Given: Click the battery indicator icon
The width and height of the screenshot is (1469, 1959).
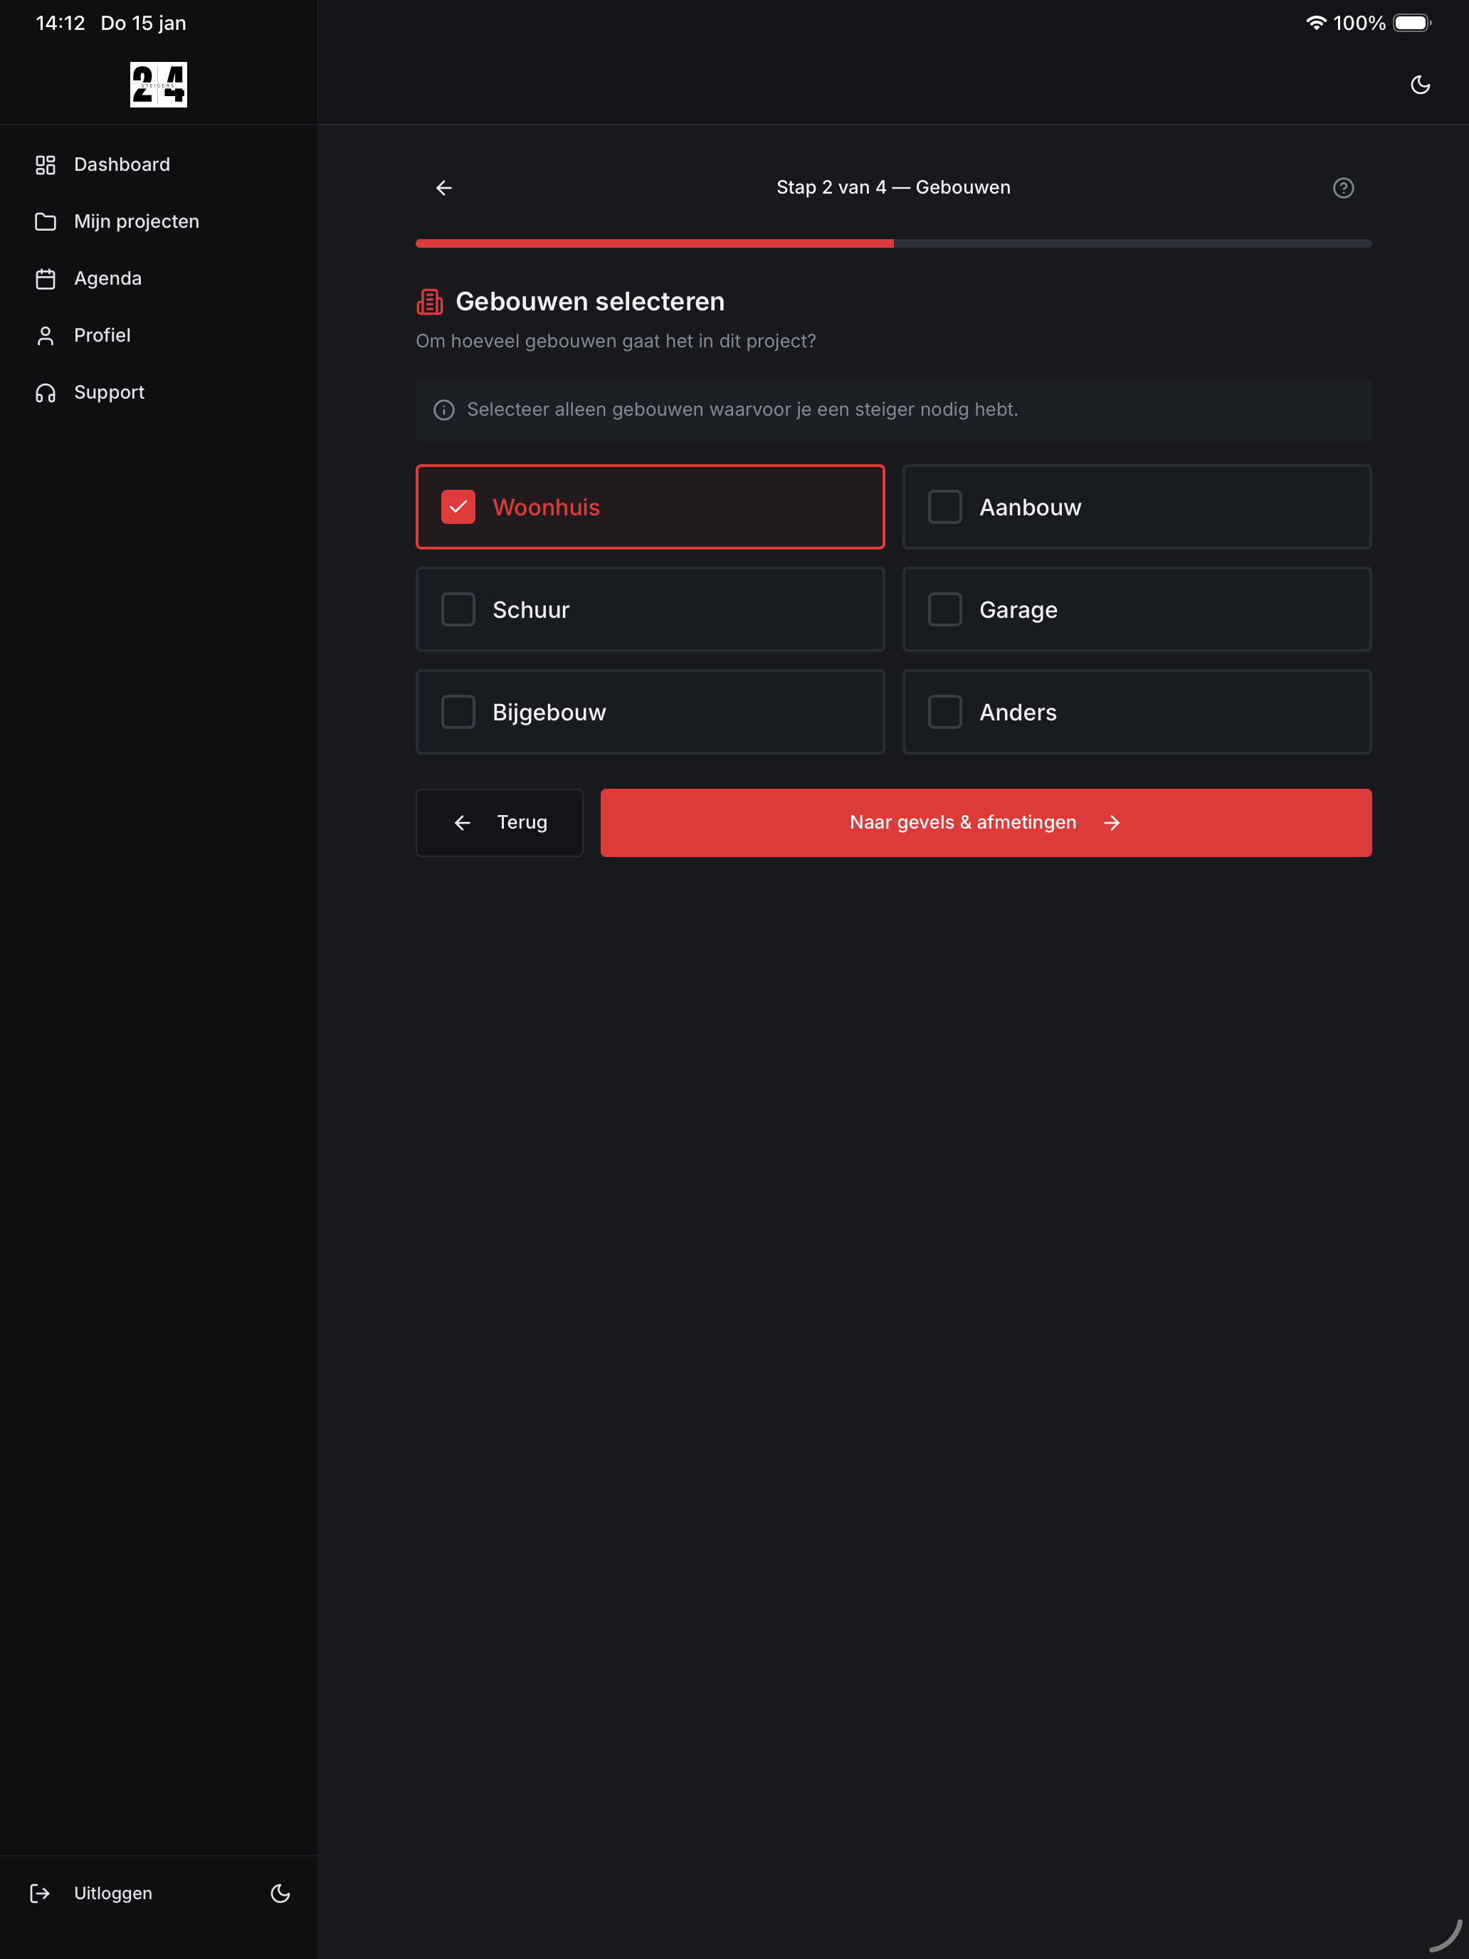Looking at the screenshot, I should [1411, 23].
